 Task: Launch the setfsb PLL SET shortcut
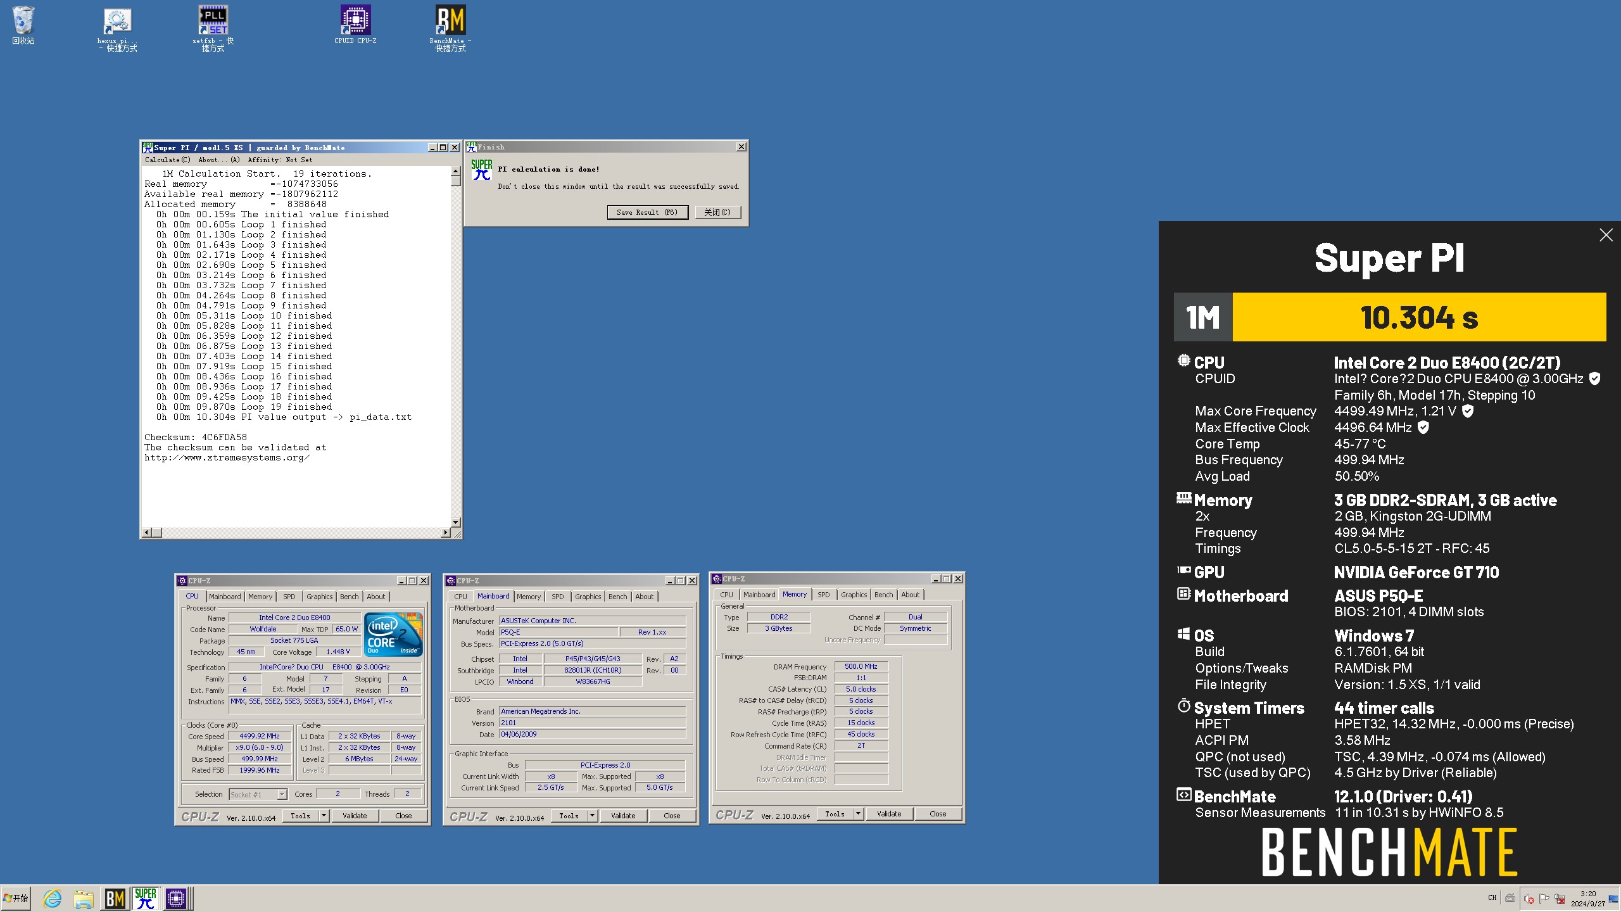pyautogui.click(x=213, y=29)
